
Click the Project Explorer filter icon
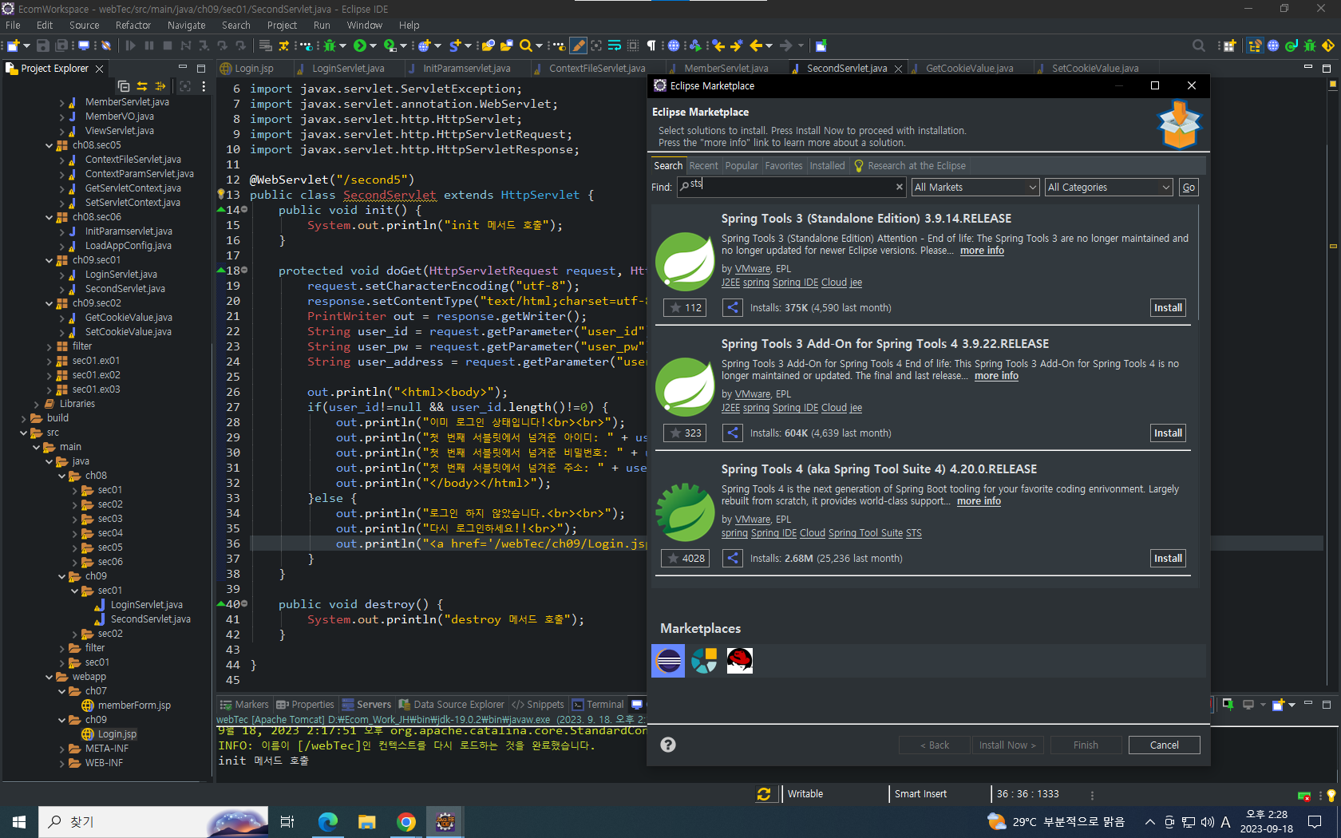click(160, 85)
